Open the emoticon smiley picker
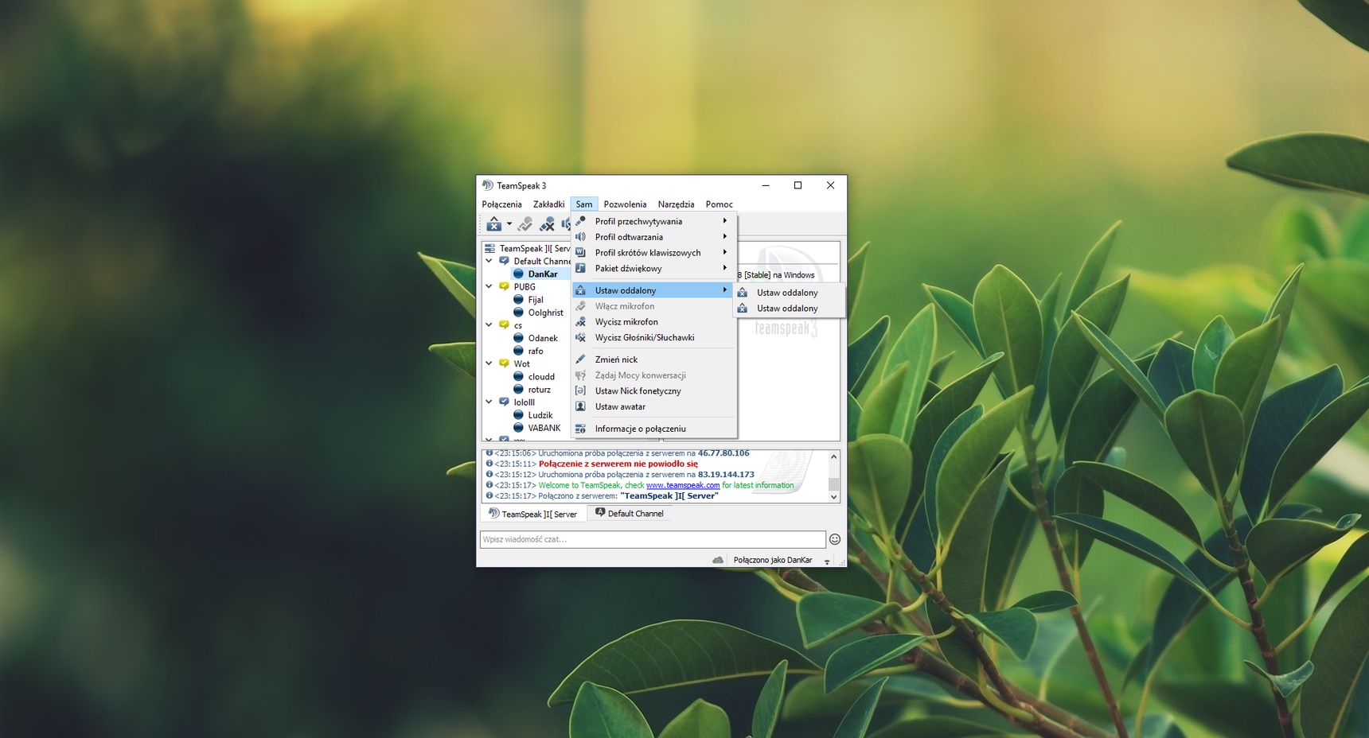Viewport: 1369px width, 738px height. (835, 539)
